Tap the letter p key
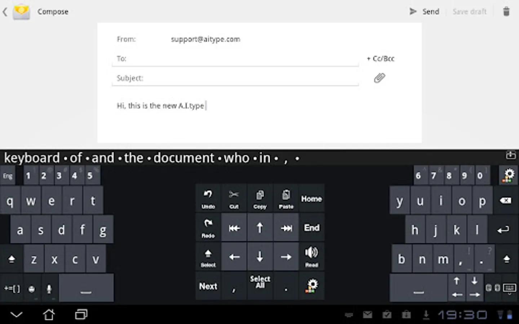519x324 pixels. click(482, 201)
